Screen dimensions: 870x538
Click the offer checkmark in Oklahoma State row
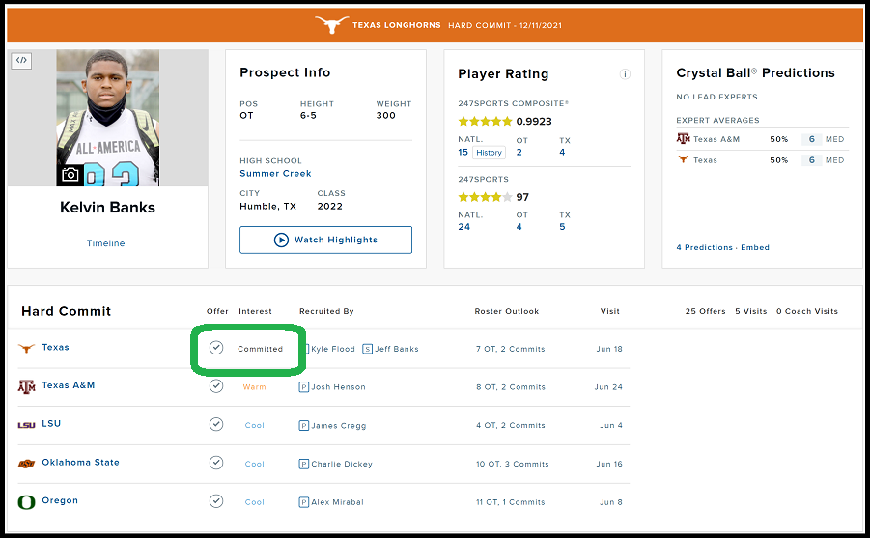(216, 463)
